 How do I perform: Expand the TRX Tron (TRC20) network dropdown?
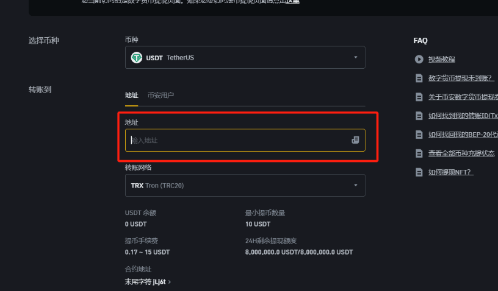[355, 186]
